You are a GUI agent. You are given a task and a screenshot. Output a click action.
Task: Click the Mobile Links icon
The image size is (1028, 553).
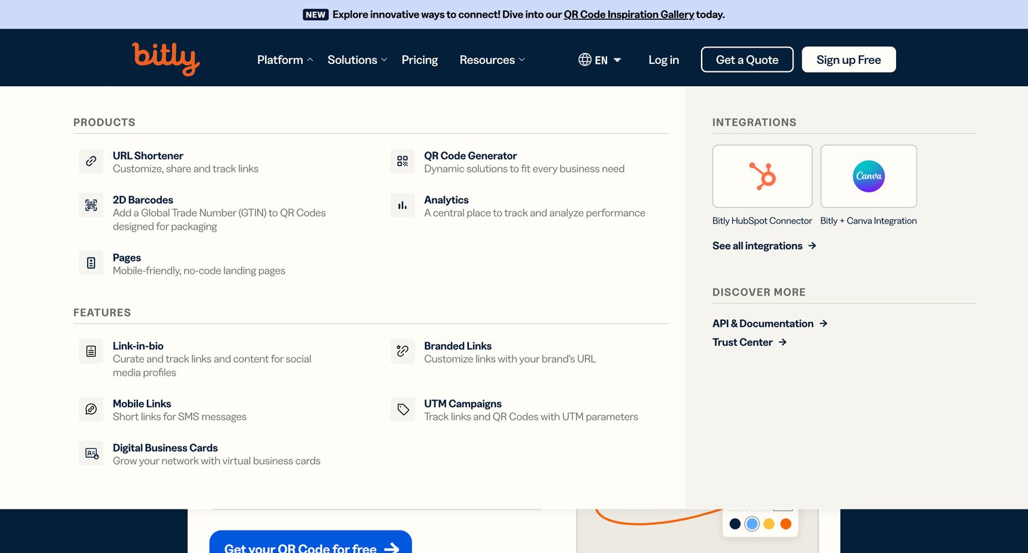(91, 409)
